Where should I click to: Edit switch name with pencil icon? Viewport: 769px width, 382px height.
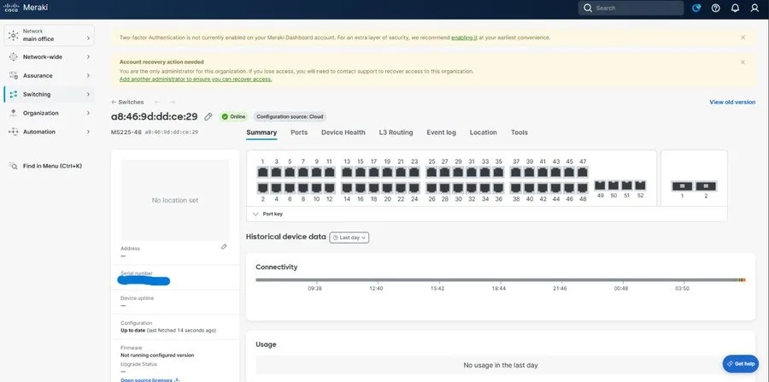(208, 117)
